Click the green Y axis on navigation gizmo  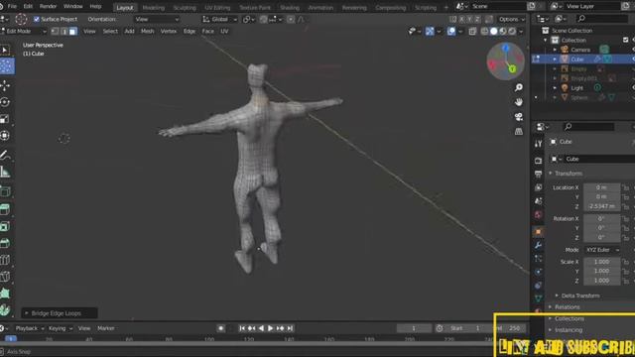[x=512, y=68]
